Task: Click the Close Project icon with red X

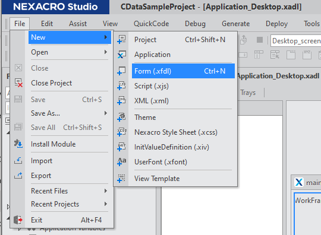Action: point(18,82)
